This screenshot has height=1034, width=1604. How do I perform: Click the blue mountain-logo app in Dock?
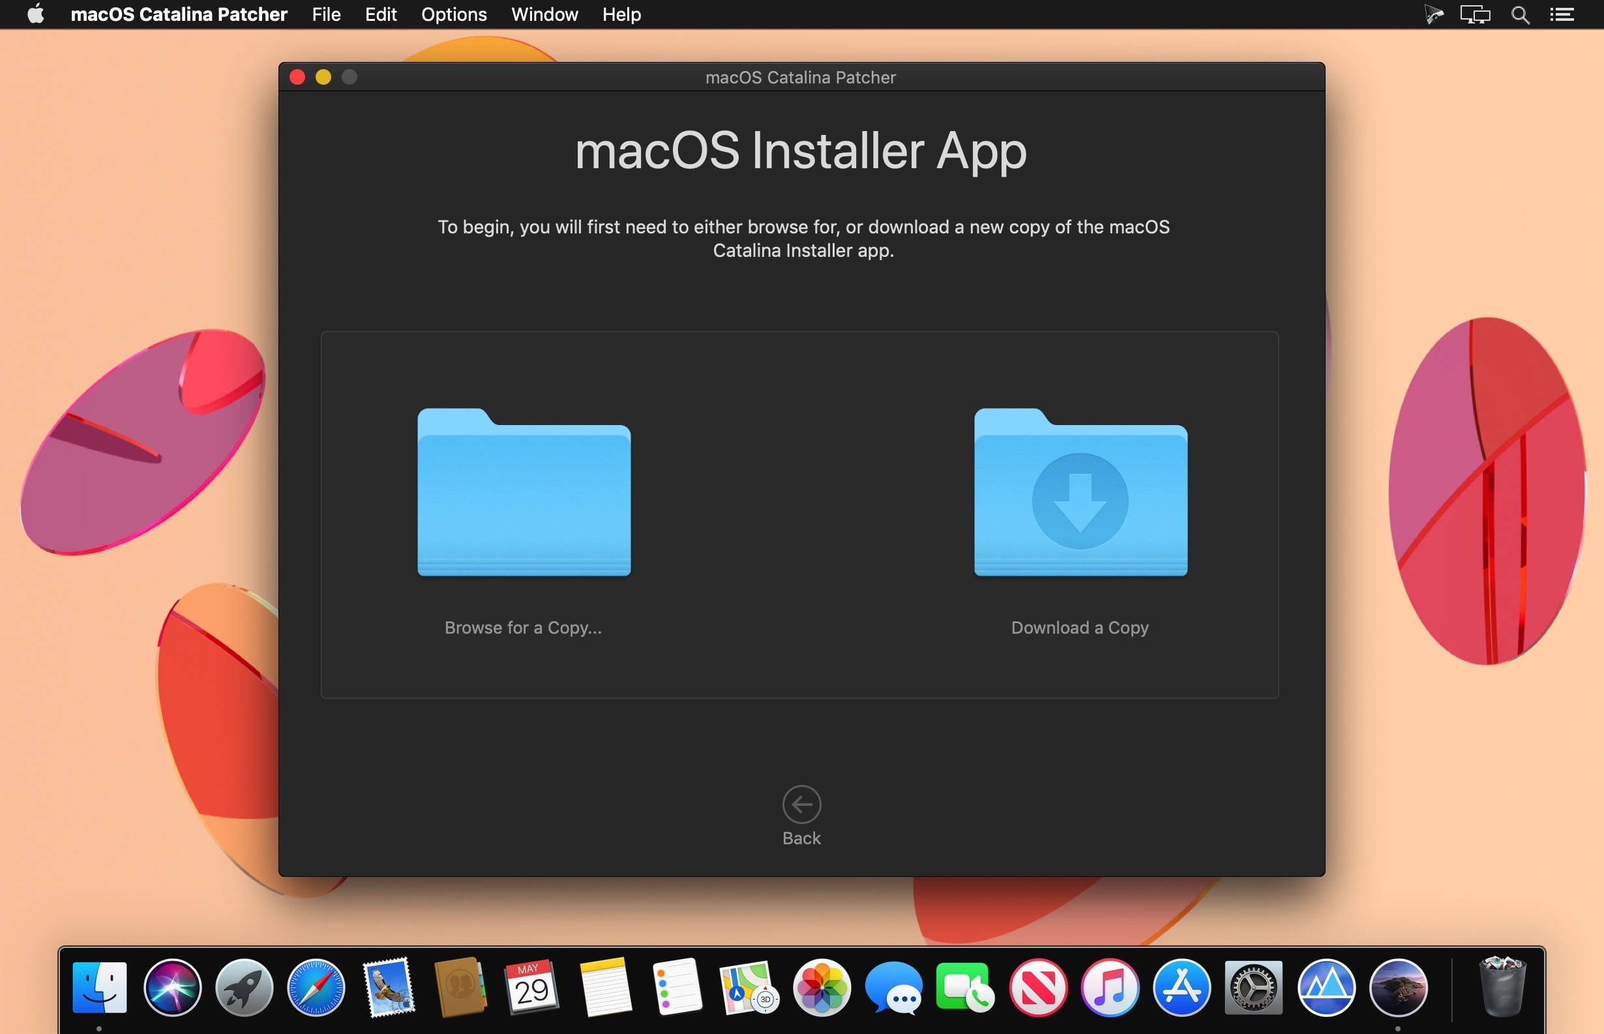tap(1326, 987)
